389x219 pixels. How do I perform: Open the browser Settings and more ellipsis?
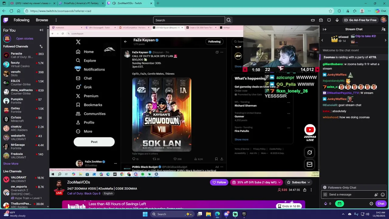click(370, 11)
